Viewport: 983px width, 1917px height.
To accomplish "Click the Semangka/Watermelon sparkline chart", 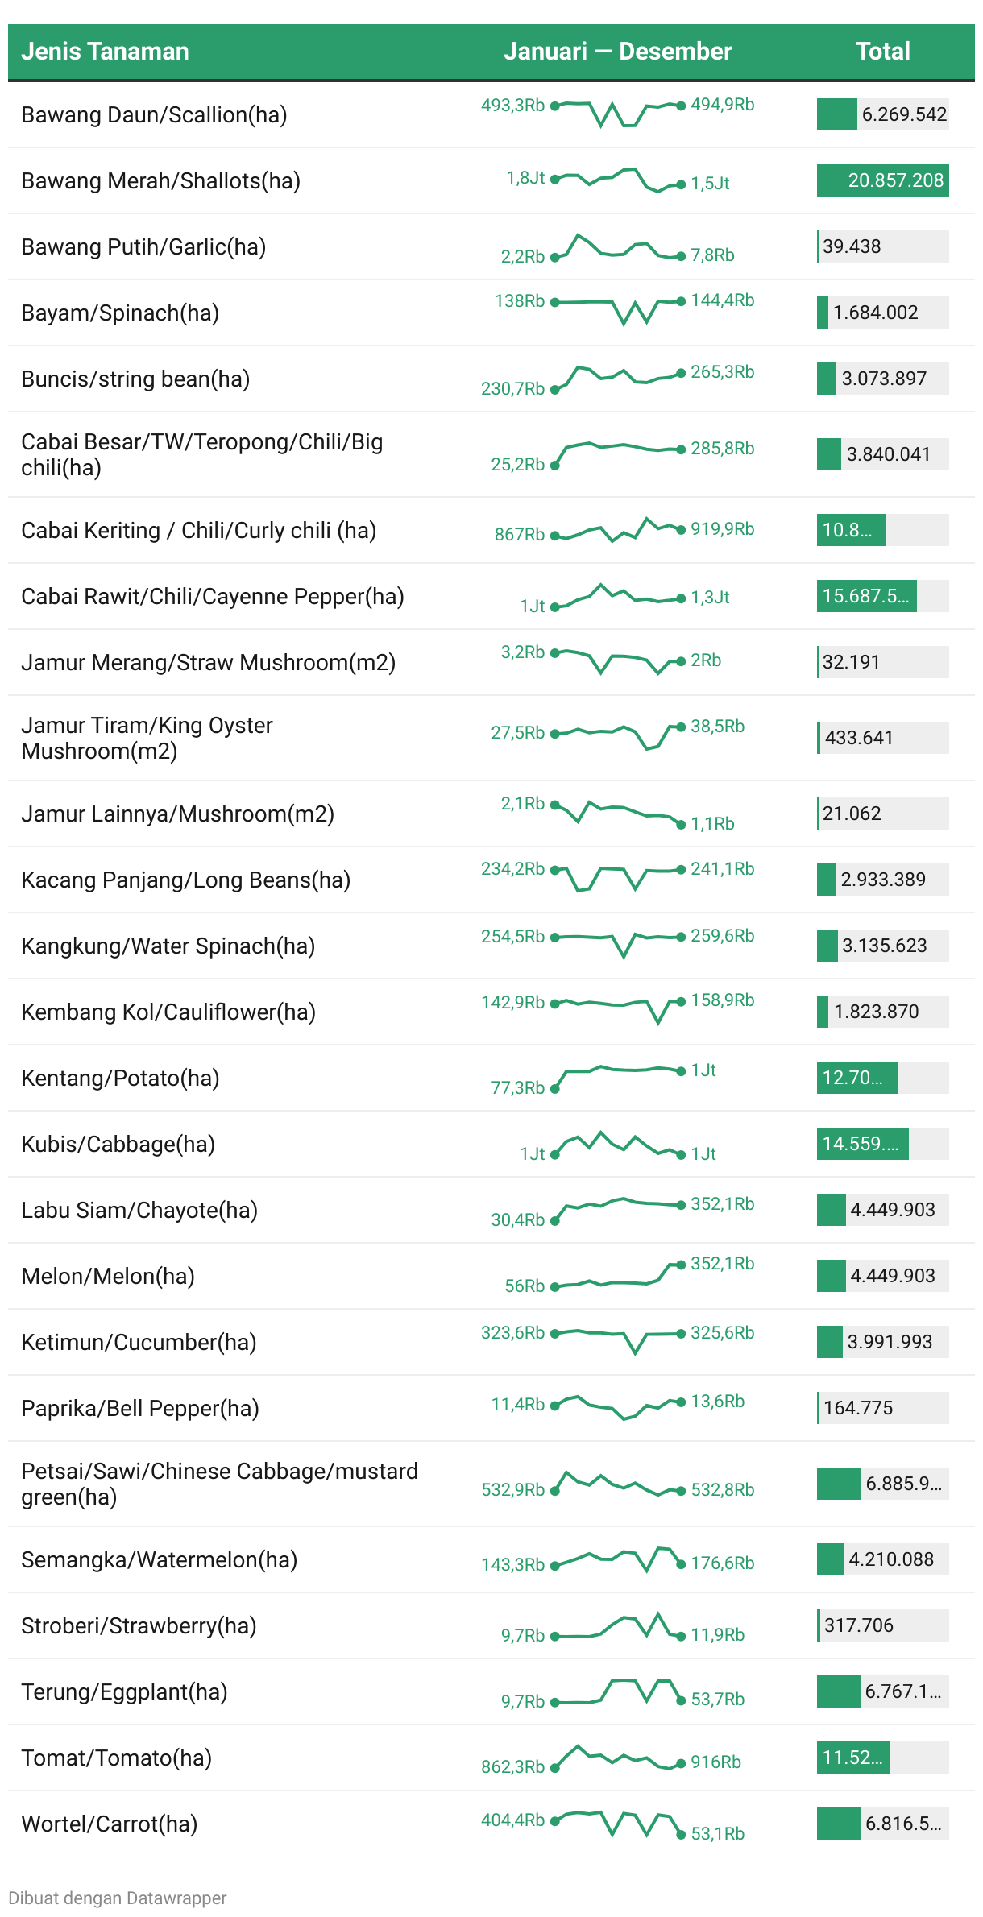I will pyautogui.click(x=618, y=1559).
